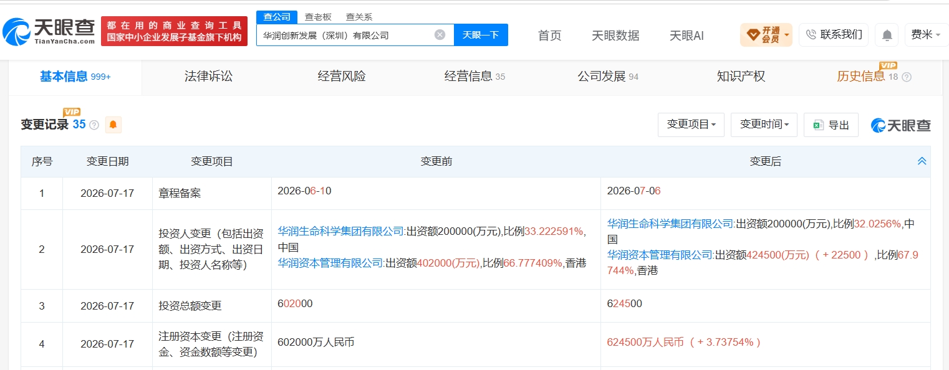Click the help icon next to 变更记录 35

pos(94,125)
